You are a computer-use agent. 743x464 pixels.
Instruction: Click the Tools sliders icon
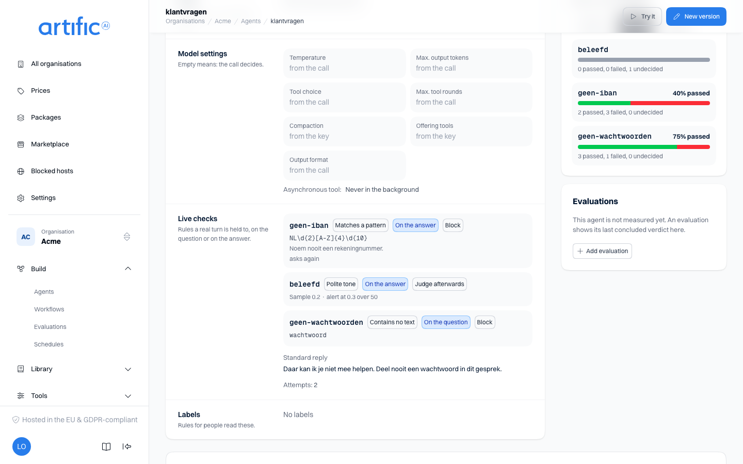21,396
